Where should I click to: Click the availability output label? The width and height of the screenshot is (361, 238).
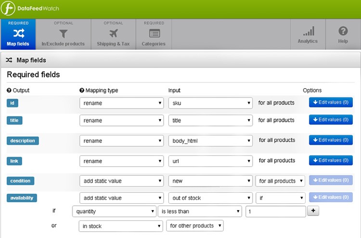click(x=22, y=198)
